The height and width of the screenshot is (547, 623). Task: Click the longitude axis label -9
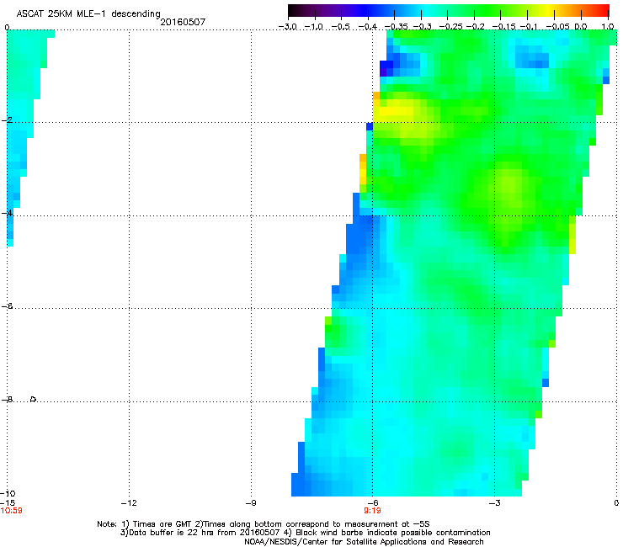pos(250,503)
